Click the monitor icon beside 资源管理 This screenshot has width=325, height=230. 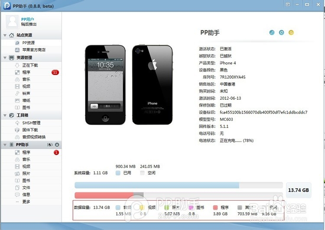[12, 58]
